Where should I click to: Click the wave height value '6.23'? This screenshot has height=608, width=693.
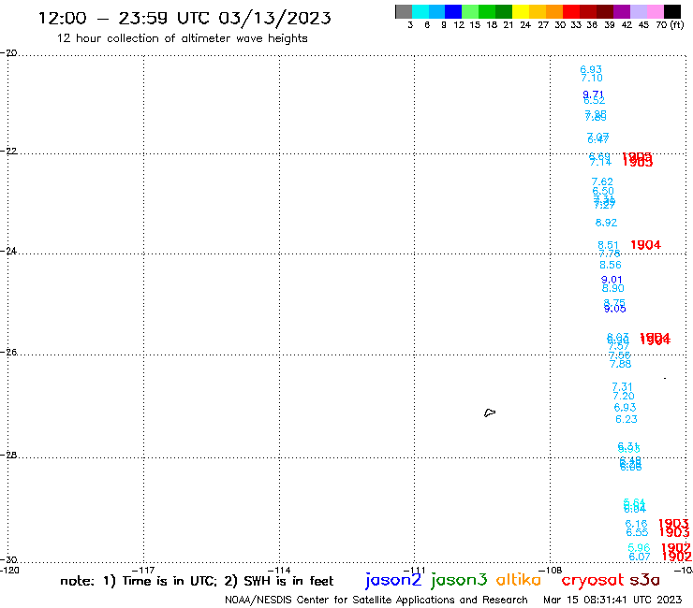(627, 419)
